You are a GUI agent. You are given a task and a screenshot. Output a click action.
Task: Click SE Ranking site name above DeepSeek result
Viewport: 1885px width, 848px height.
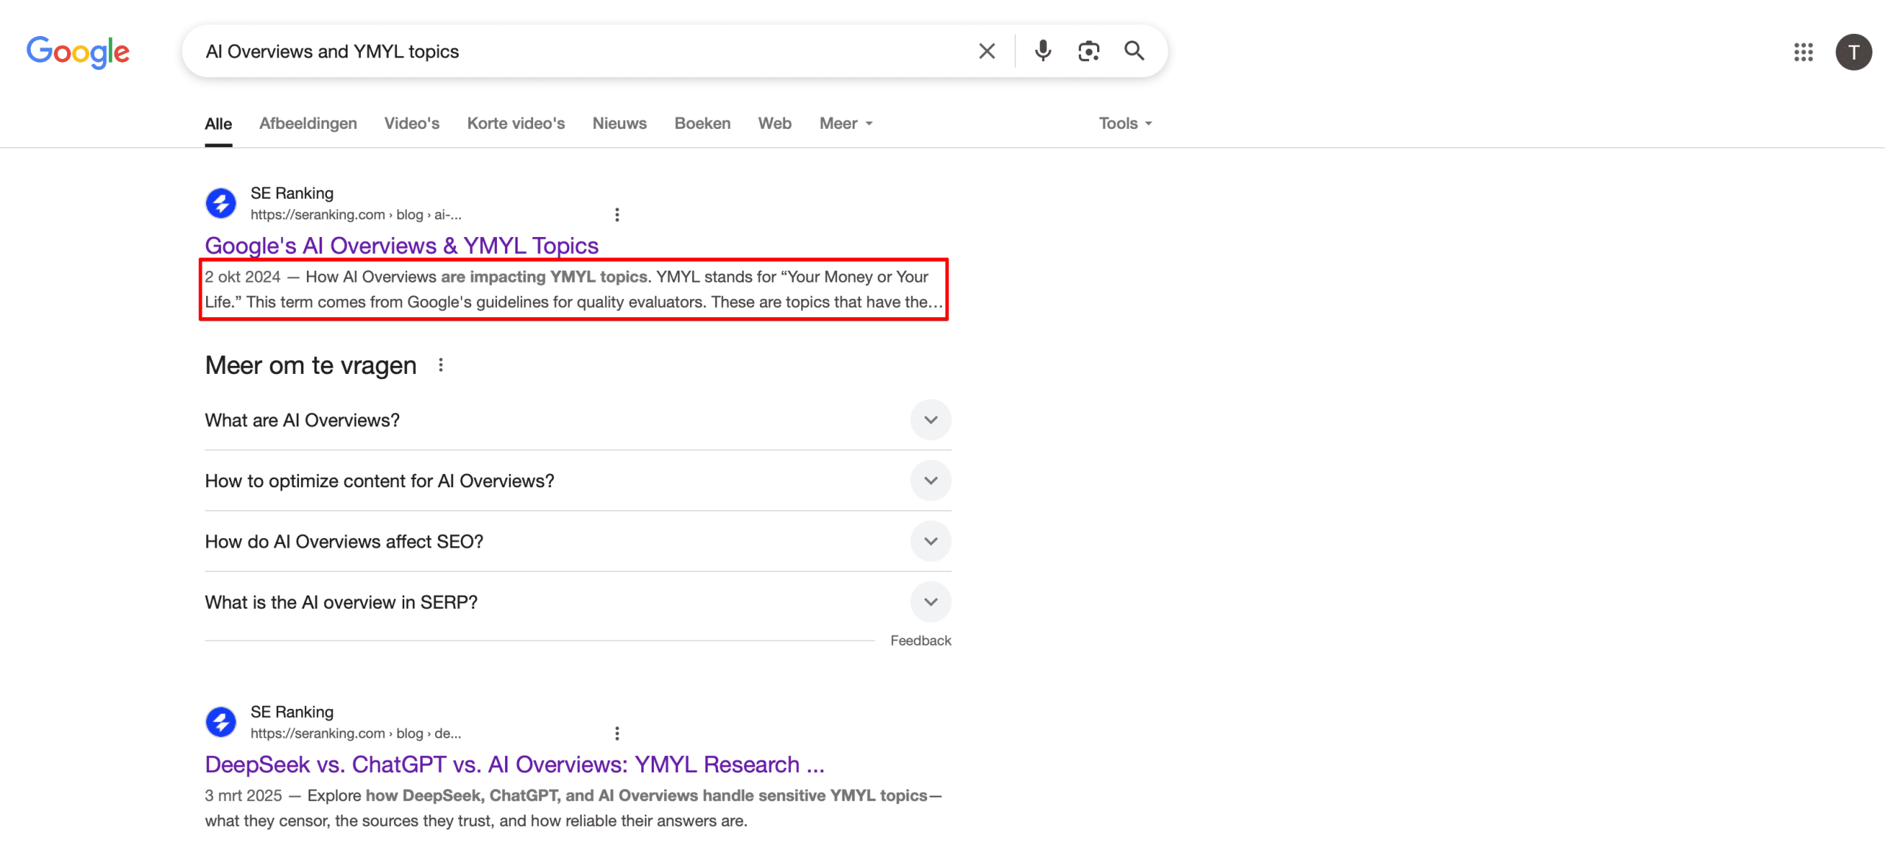tap(292, 712)
